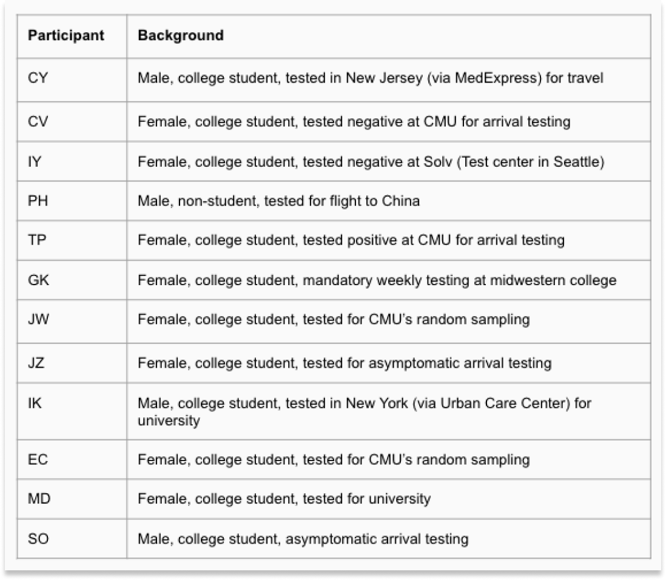
Task: Select participant cell GK
Action: (38, 280)
